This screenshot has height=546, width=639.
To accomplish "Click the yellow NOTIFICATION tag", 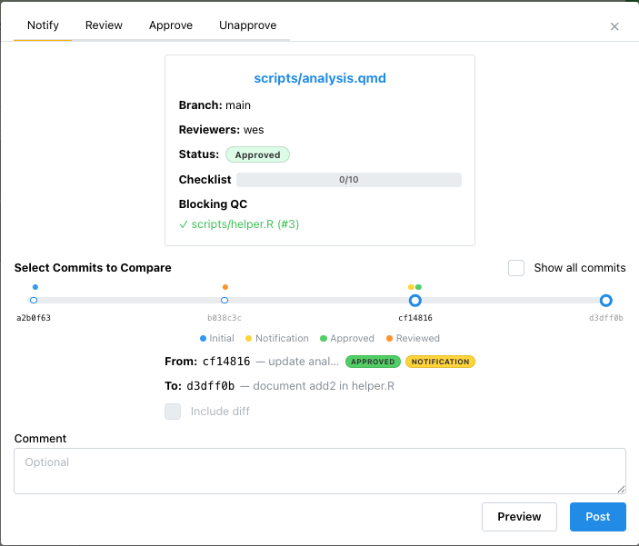I will pyautogui.click(x=440, y=362).
